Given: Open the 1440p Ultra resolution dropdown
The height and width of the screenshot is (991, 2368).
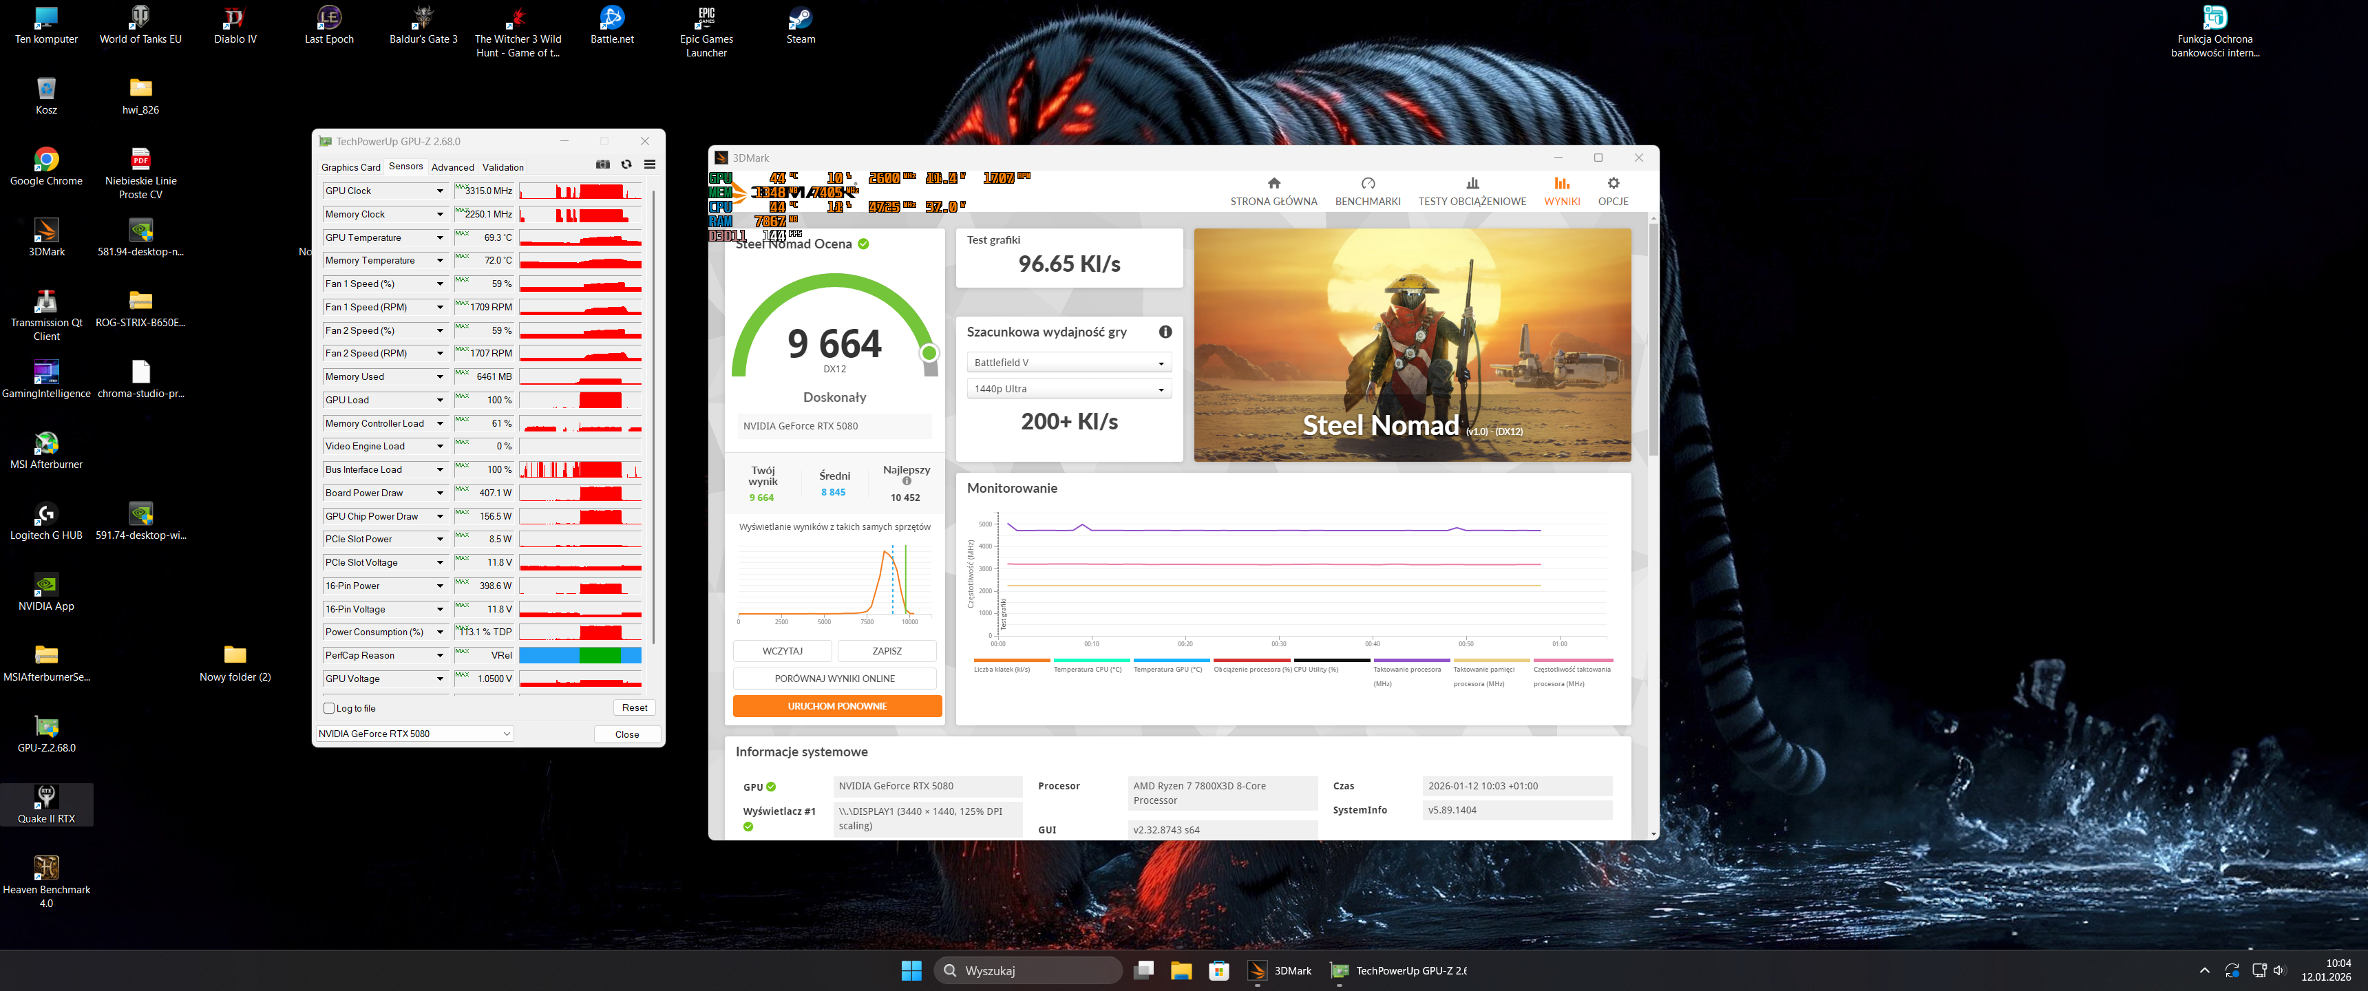Looking at the screenshot, I should pyautogui.click(x=1068, y=389).
